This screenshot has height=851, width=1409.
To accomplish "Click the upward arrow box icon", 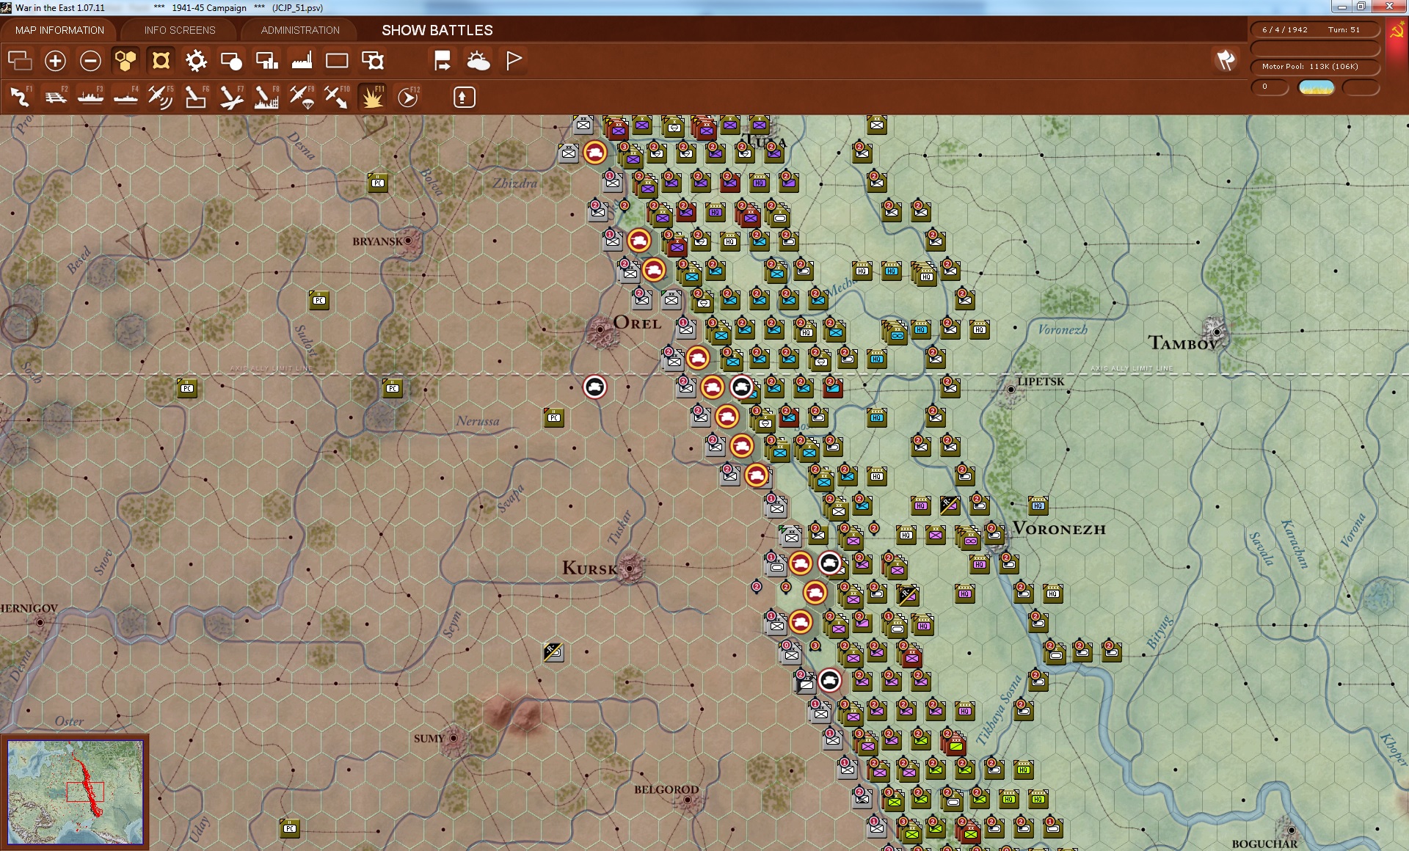I will coord(464,97).
